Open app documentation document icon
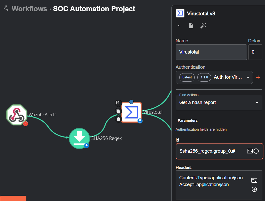Screen dimensions: 265x201 coord(191,26)
